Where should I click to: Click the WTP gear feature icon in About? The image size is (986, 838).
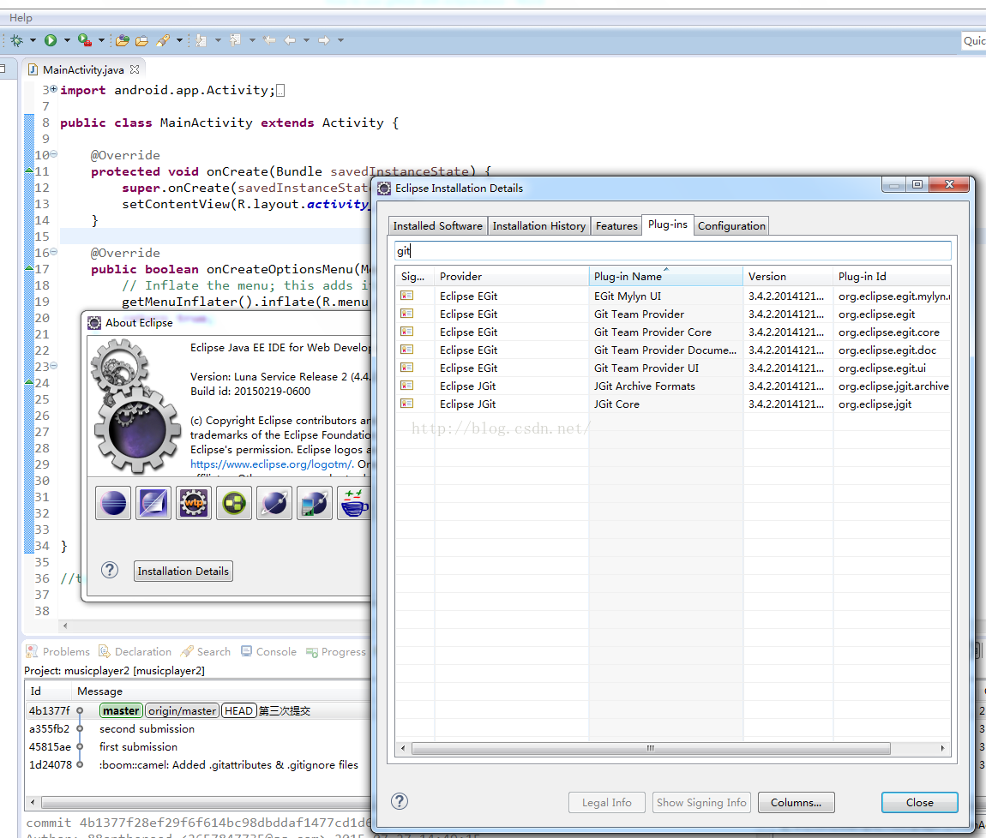[194, 503]
